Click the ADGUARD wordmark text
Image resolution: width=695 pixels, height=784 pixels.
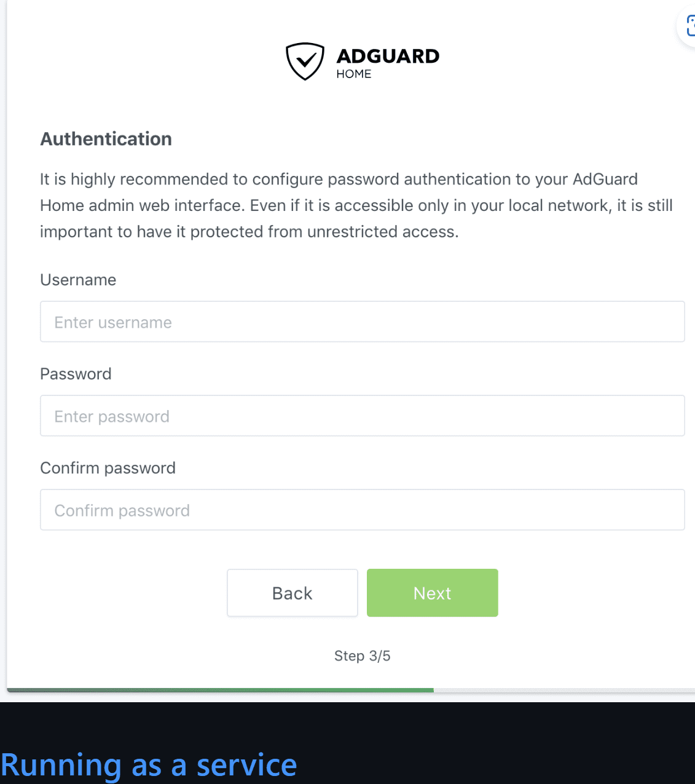click(388, 56)
